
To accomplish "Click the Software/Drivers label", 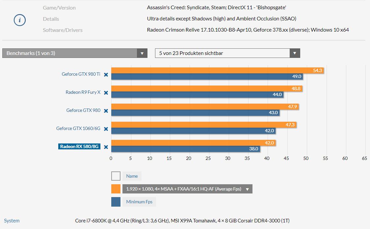I will pos(63,30).
